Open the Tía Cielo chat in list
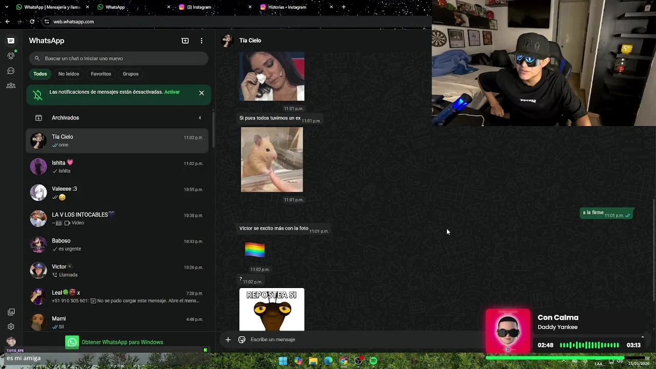This screenshot has height=369, width=656. [118, 140]
